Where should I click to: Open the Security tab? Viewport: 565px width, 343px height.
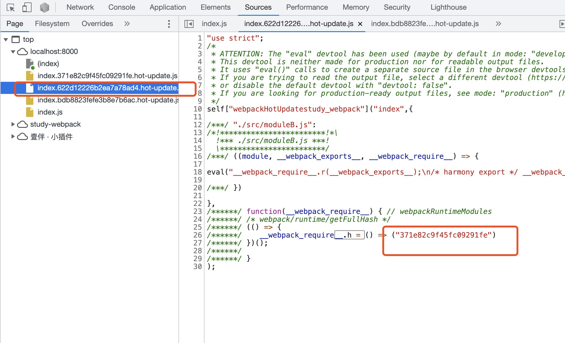(x=397, y=7)
